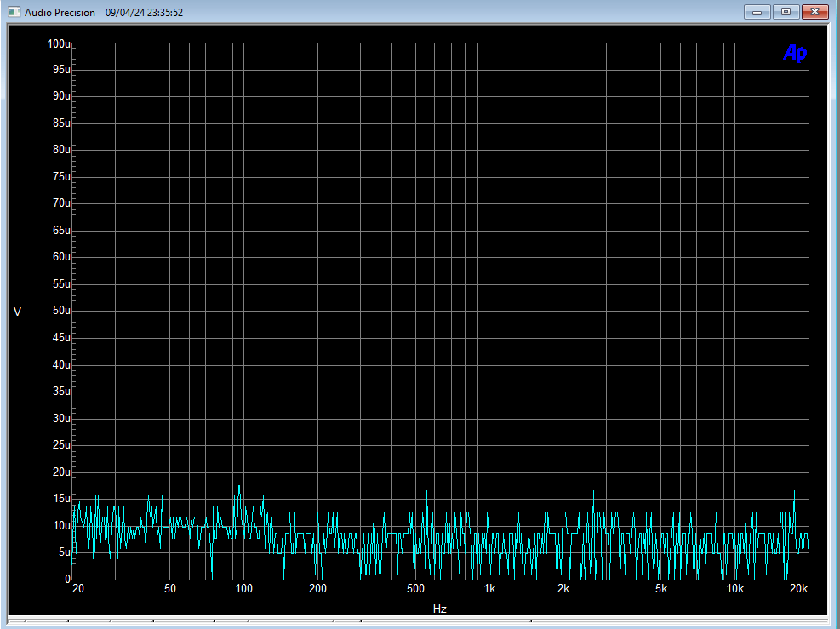Close the Audio Precision window
The height and width of the screenshot is (629, 840).
tap(814, 12)
